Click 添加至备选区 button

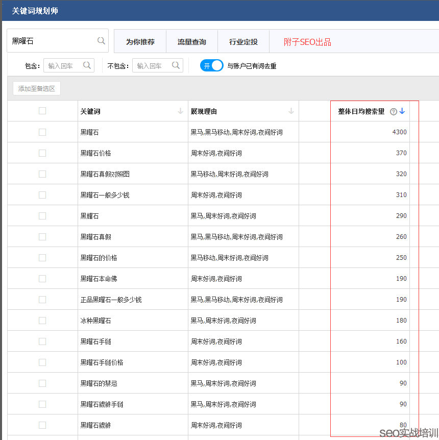(x=37, y=88)
